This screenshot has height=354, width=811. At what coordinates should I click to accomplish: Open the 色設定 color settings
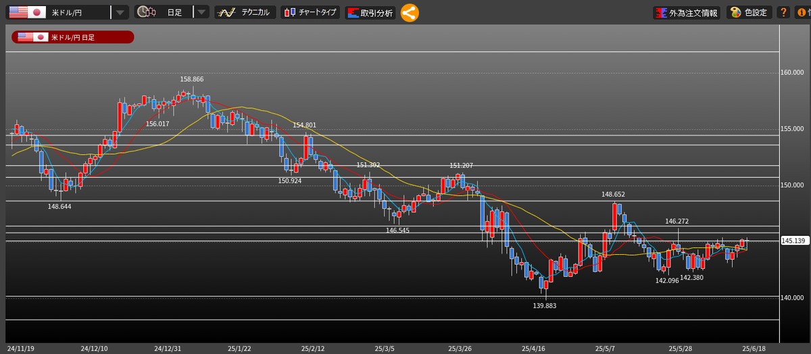[749, 12]
